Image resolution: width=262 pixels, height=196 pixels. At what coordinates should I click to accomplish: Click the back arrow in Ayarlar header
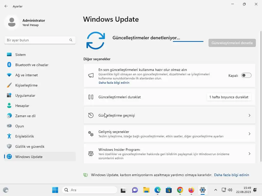click(x=6, y=6)
